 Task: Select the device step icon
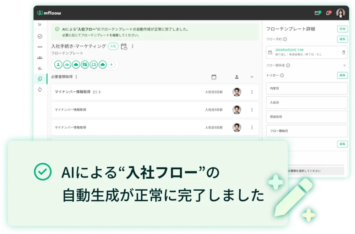(x=94, y=65)
